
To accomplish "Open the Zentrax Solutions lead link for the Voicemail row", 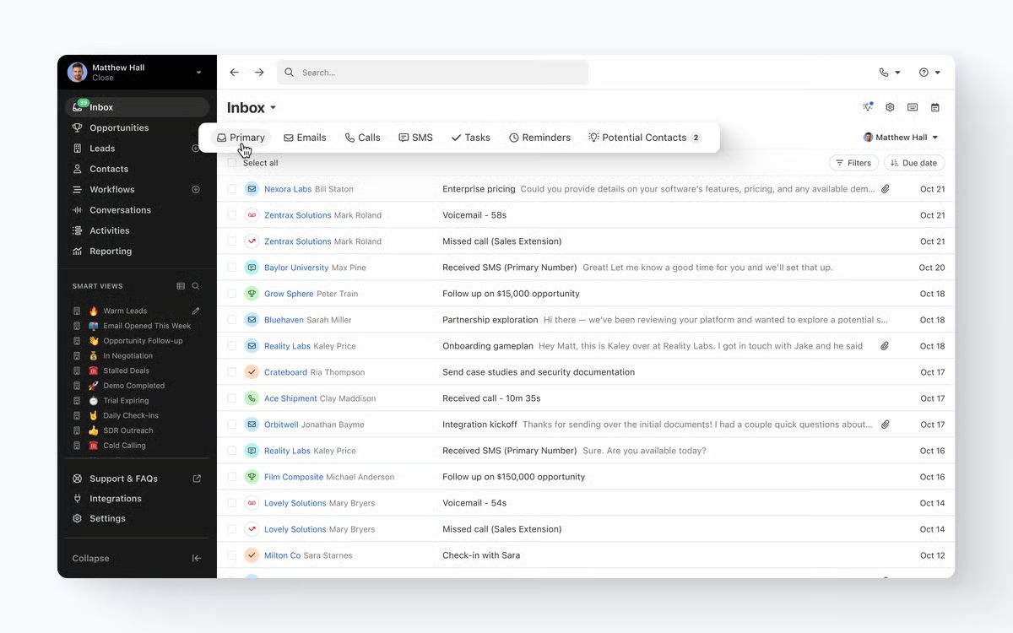I will click(297, 215).
